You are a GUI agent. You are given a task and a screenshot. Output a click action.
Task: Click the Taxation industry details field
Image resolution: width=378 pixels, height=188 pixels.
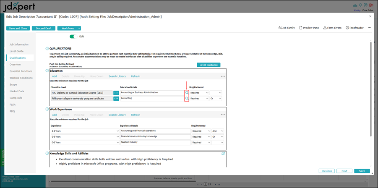[156, 142]
